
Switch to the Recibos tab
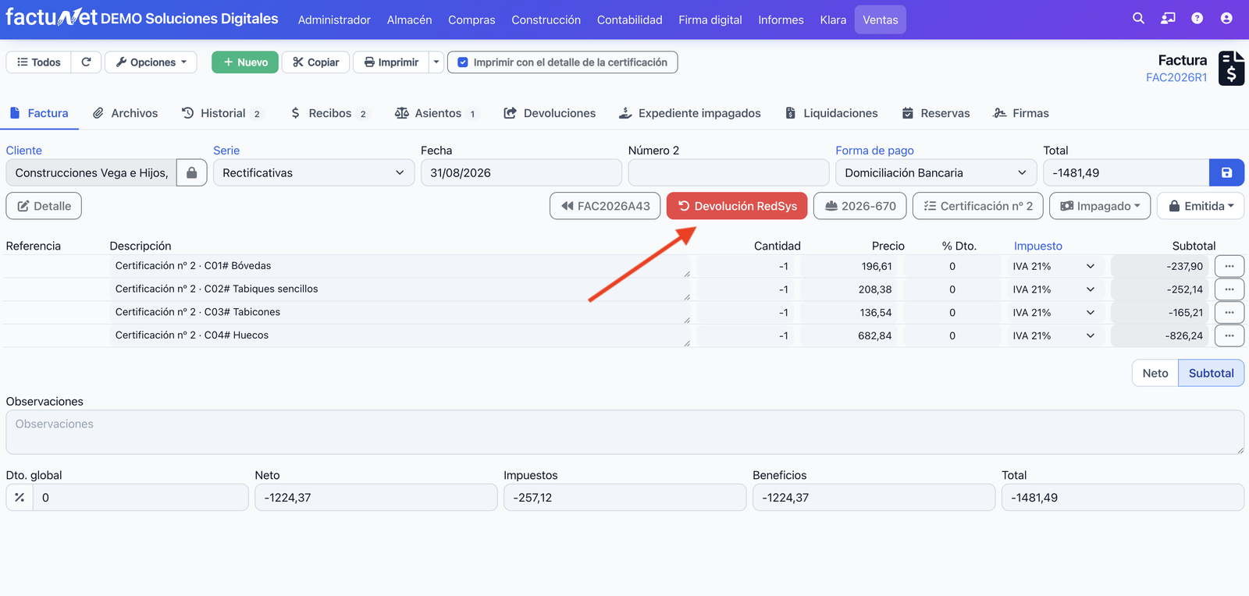tap(329, 113)
